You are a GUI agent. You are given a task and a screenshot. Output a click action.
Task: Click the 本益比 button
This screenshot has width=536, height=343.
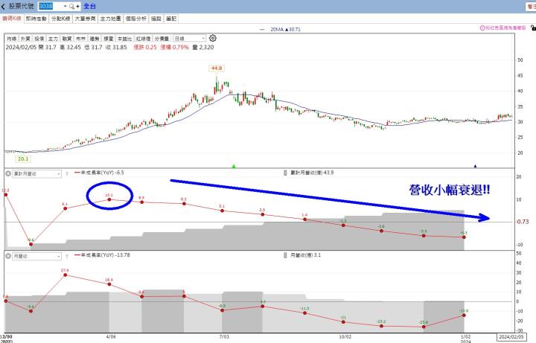[x=122, y=38]
